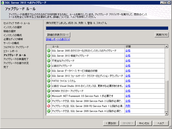Open 合格 link for フェールオーバー クラスター edition rule

[128, 76]
